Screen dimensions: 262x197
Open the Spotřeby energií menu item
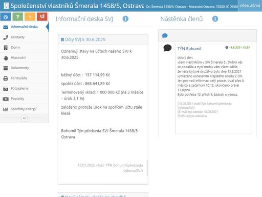point(24,109)
